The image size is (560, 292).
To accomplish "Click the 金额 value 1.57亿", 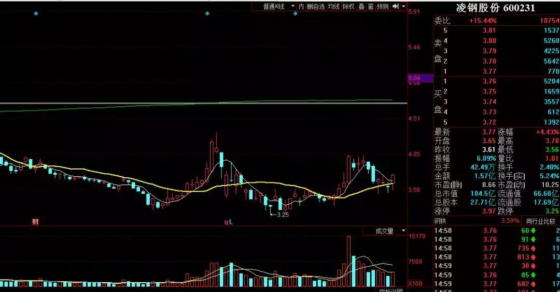I will click(485, 176).
